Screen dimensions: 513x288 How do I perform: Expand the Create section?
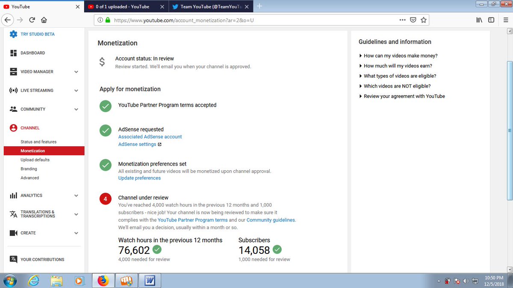tap(76, 233)
